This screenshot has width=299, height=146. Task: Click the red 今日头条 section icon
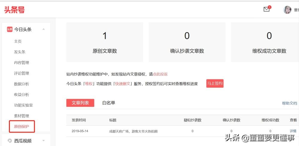click(10, 29)
